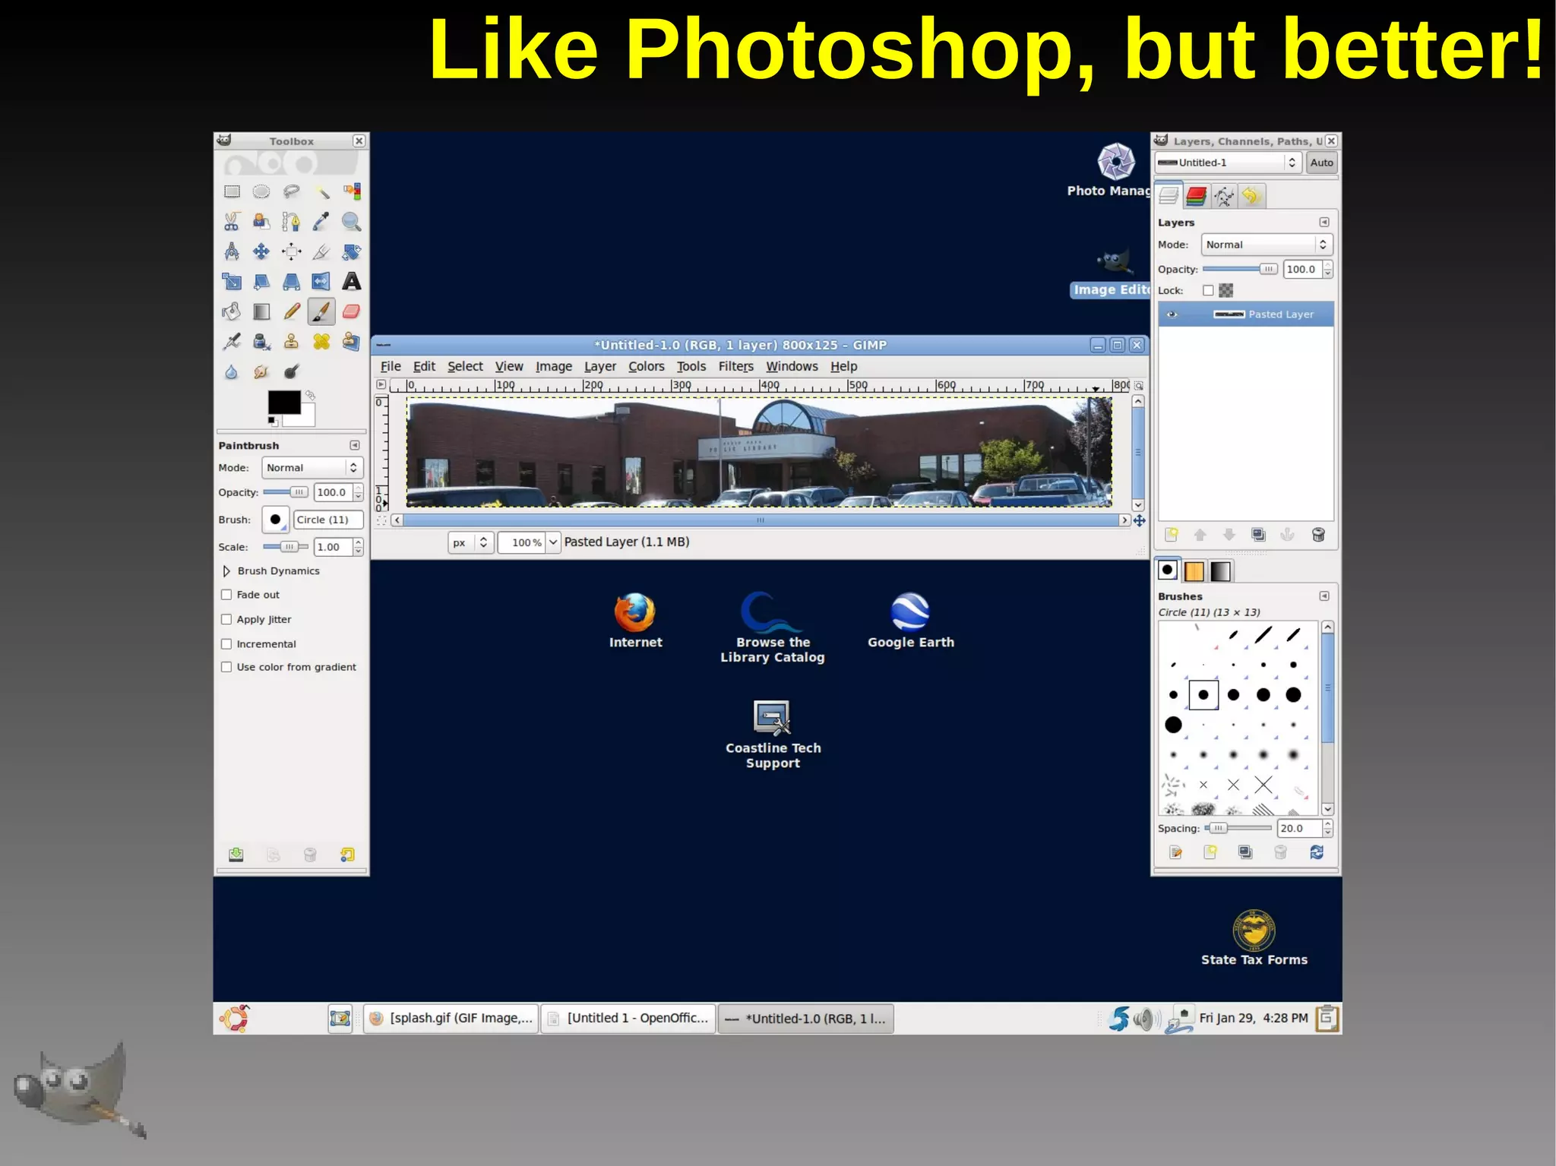The width and height of the screenshot is (1556, 1166).
Task: Click the Auto button in Layers dock
Action: coord(1321,163)
